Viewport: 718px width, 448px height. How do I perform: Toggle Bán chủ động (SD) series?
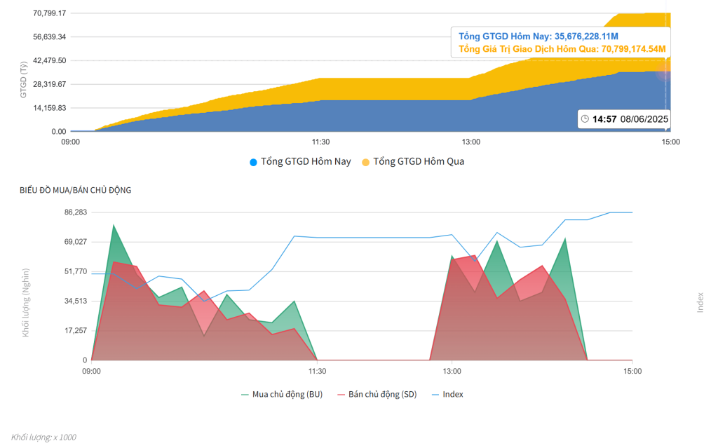(377, 395)
